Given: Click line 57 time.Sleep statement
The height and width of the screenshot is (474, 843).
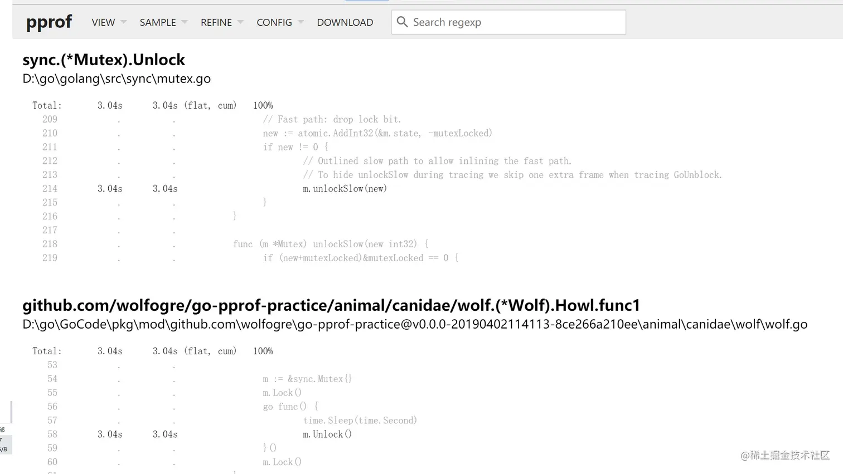Looking at the screenshot, I should [360, 421].
